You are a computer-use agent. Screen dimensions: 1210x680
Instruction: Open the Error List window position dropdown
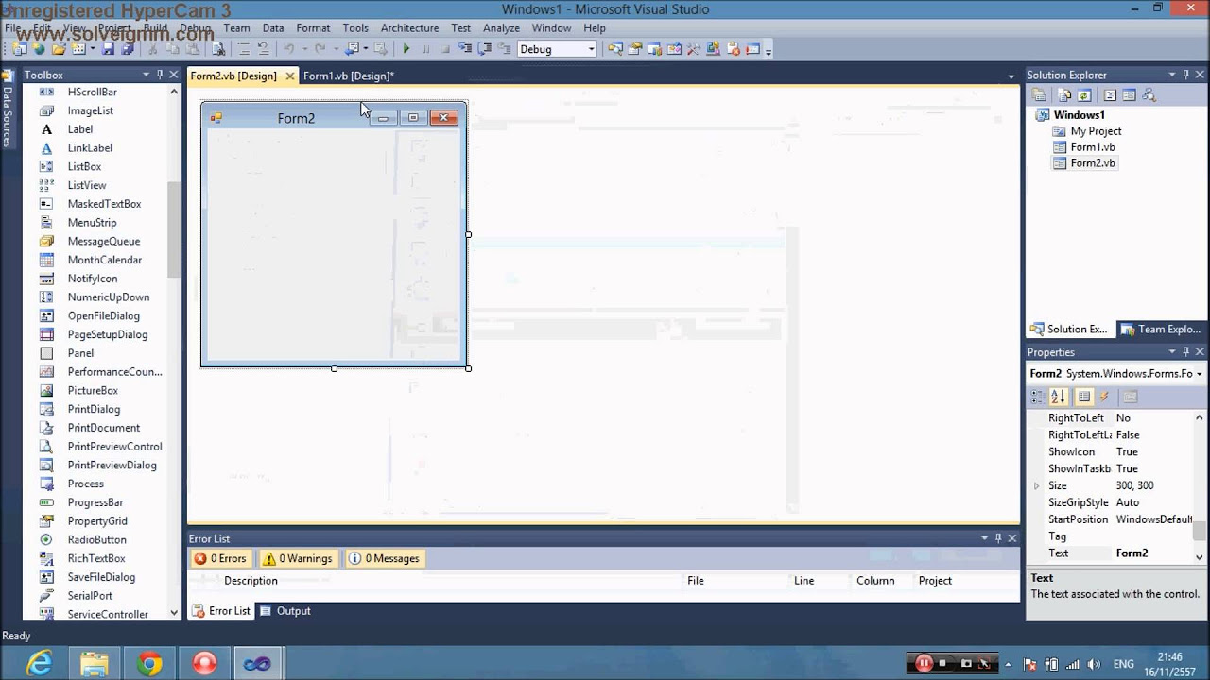coord(984,538)
